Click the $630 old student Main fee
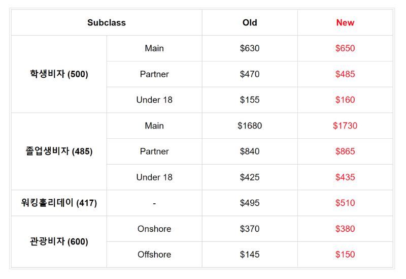 pyautogui.click(x=250, y=48)
